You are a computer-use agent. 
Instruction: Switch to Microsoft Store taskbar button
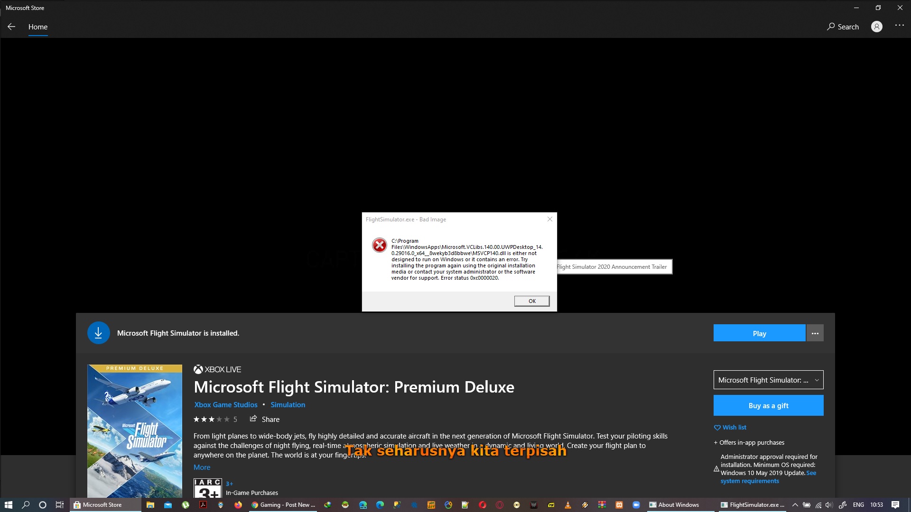click(x=105, y=505)
